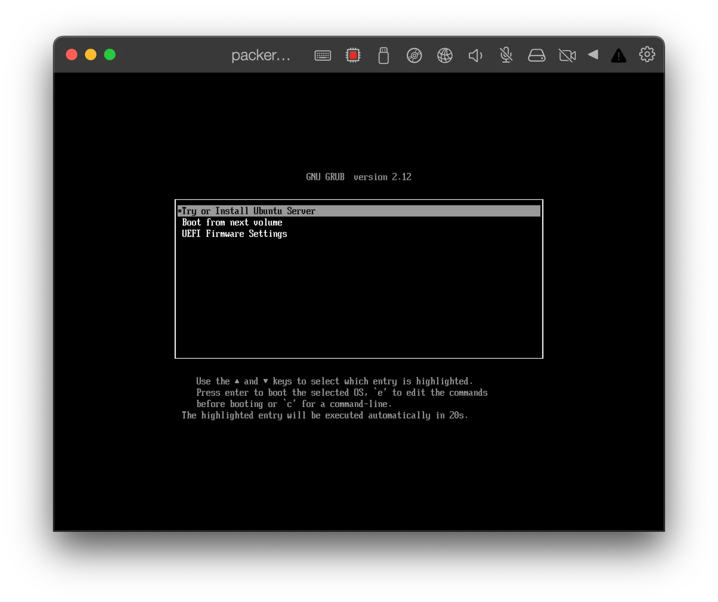This screenshot has height=602, width=718.
Task: Click the red CPU icon to stop the VM
Action: [x=353, y=55]
